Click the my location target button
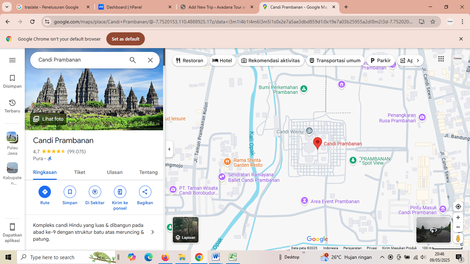 pyautogui.click(x=458, y=207)
